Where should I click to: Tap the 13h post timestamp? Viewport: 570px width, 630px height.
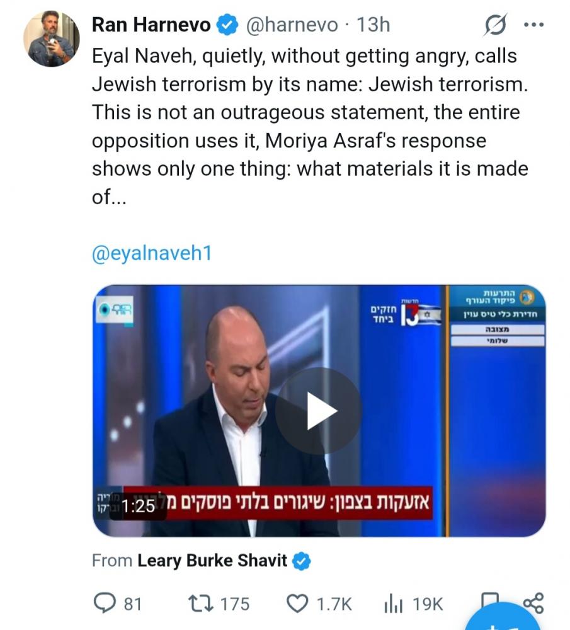pyautogui.click(x=373, y=25)
